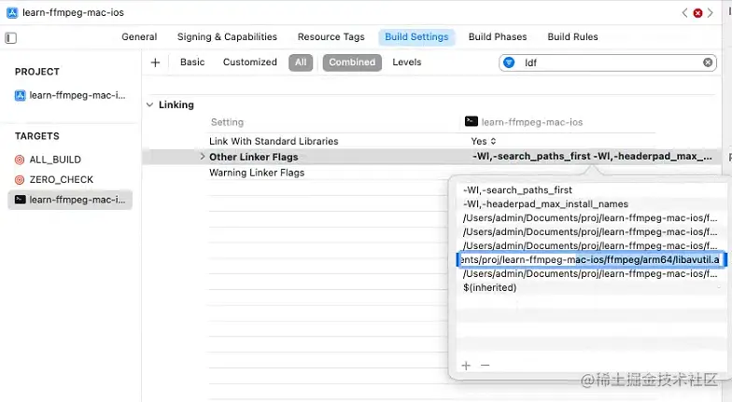Click the Setting column header
732x402 pixels.
point(227,122)
